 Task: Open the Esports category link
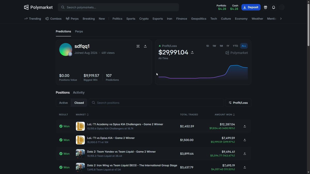tap(158, 19)
